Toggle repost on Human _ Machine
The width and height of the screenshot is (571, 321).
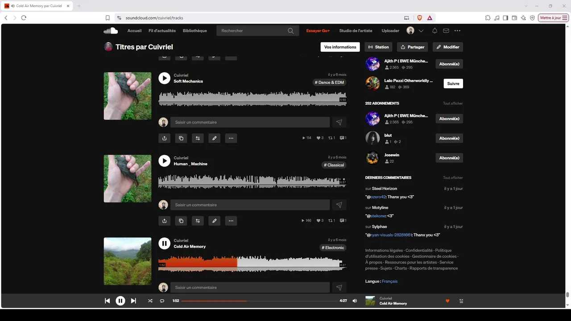(198, 221)
